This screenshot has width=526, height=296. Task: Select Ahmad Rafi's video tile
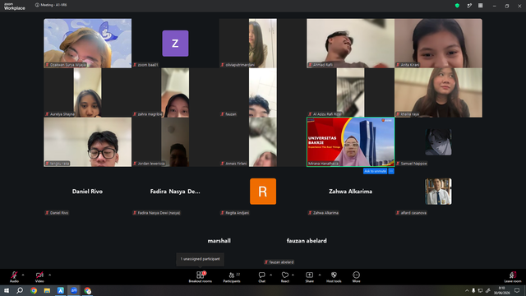click(x=351, y=44)
